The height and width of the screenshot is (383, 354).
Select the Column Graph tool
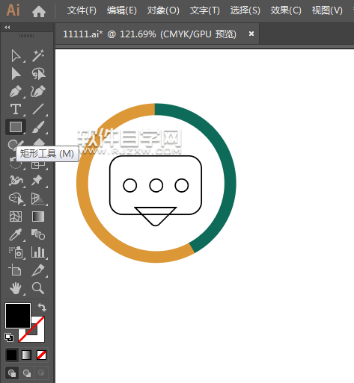point(38,252)
